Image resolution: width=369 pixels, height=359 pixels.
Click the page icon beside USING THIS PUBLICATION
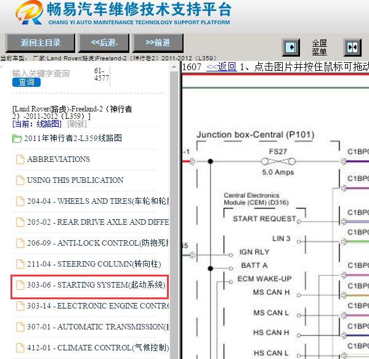pyautogui.click(x=20, y=180)
